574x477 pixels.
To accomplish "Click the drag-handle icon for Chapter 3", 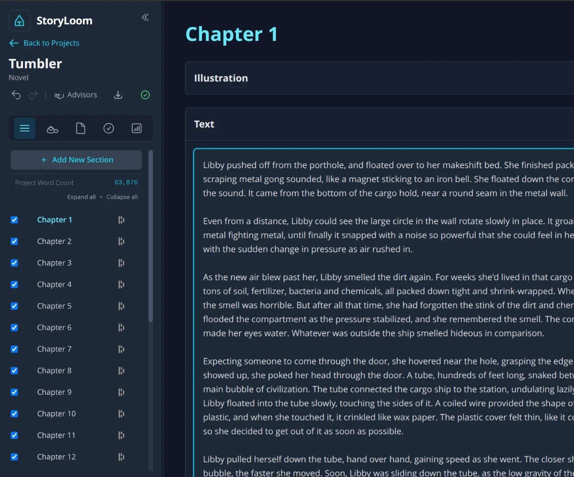I will (x=121, y=263).
